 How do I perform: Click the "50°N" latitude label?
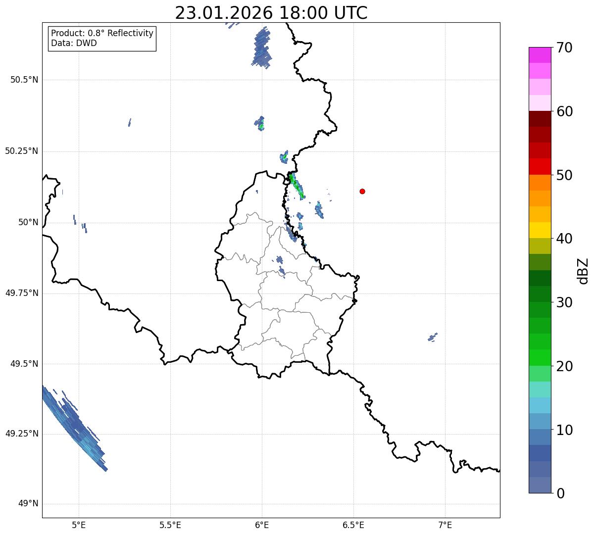coord(29,222)
